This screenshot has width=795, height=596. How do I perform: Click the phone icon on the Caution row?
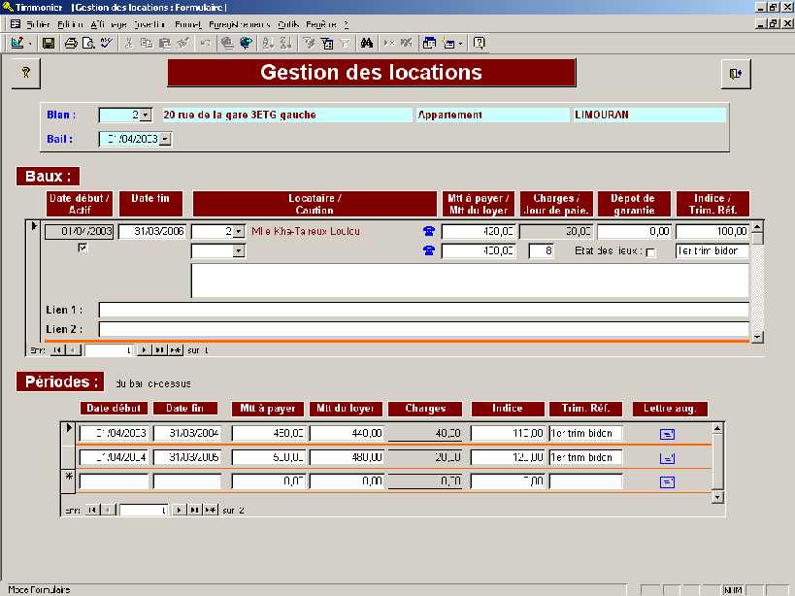coord(428,250)
